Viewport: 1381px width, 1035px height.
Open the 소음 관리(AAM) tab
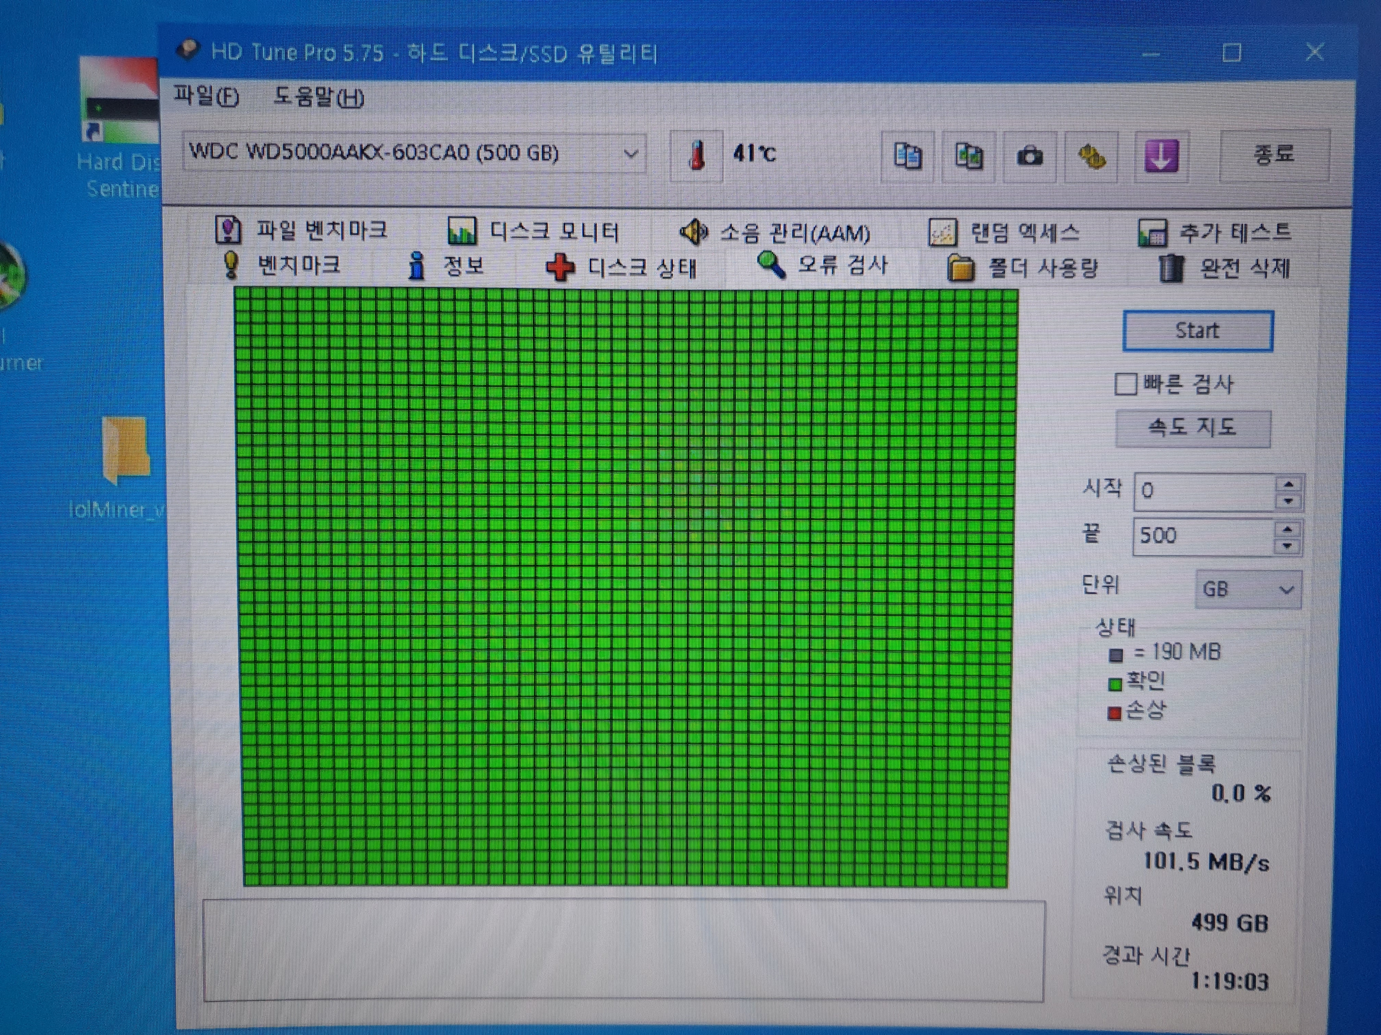coord(775,233)
